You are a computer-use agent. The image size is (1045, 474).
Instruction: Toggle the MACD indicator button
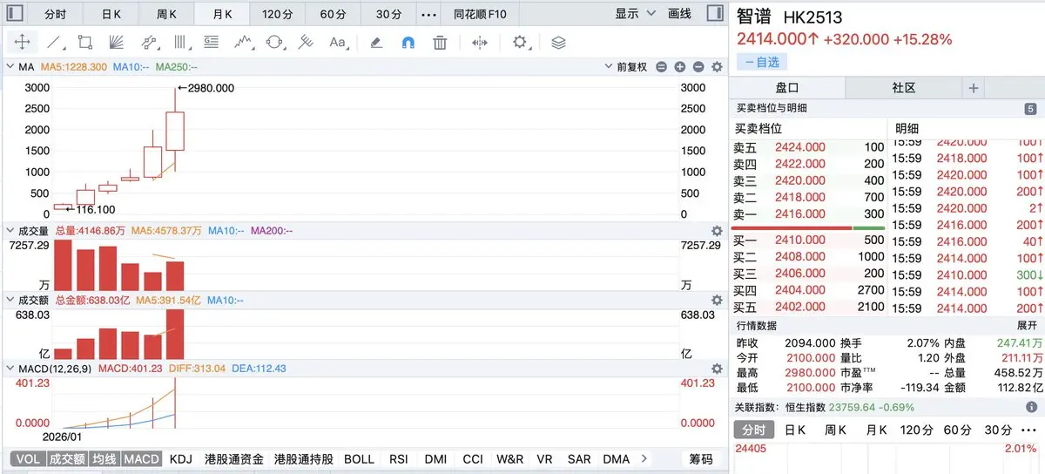141,459
